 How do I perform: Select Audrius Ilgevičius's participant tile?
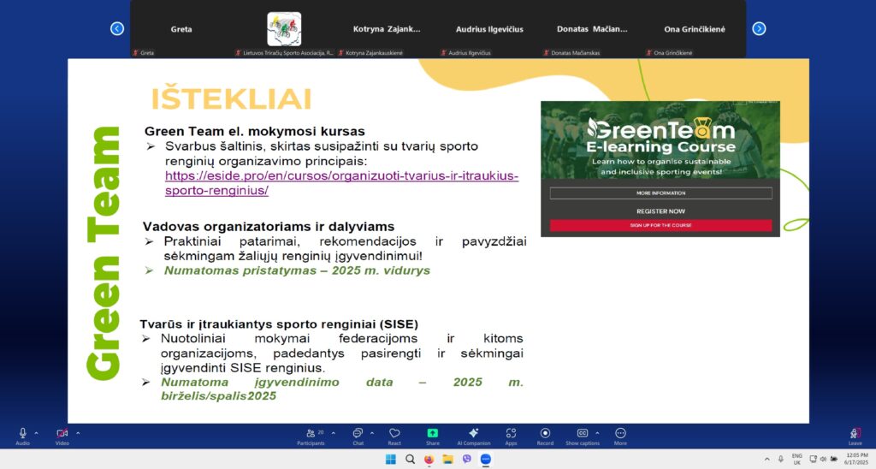point(489,29)
